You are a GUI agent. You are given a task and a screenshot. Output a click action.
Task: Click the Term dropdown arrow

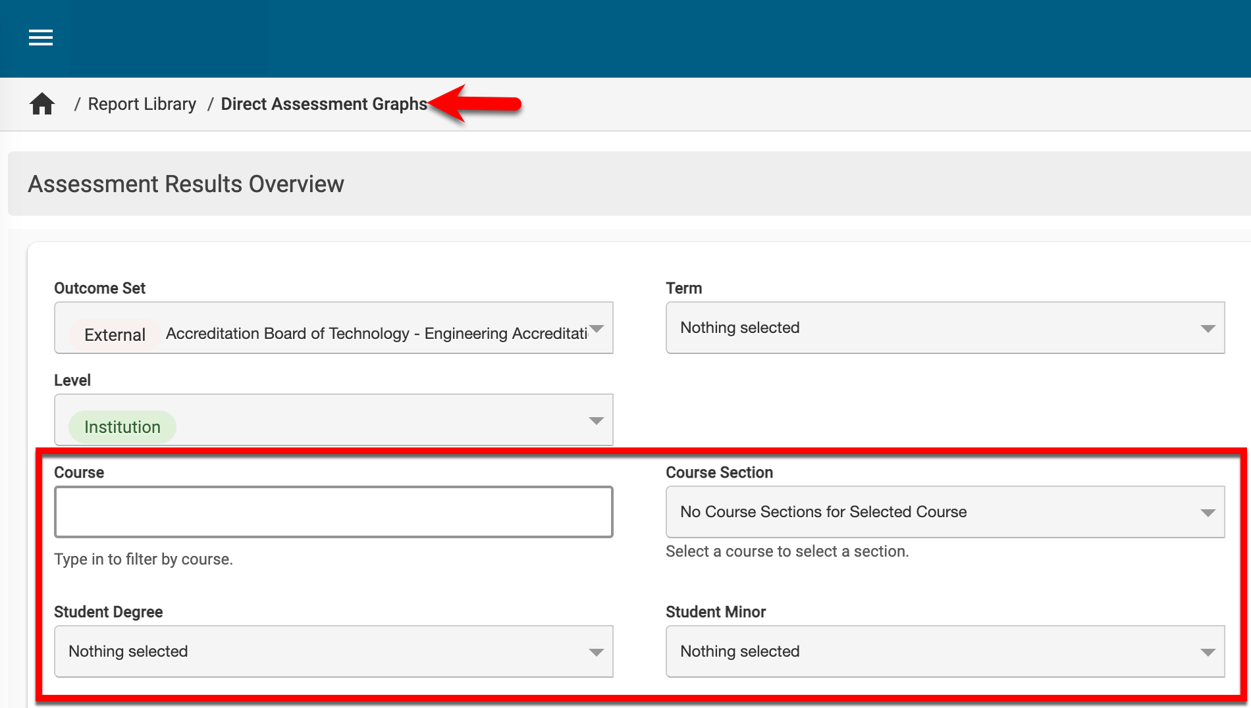[x=1208, y=328]
